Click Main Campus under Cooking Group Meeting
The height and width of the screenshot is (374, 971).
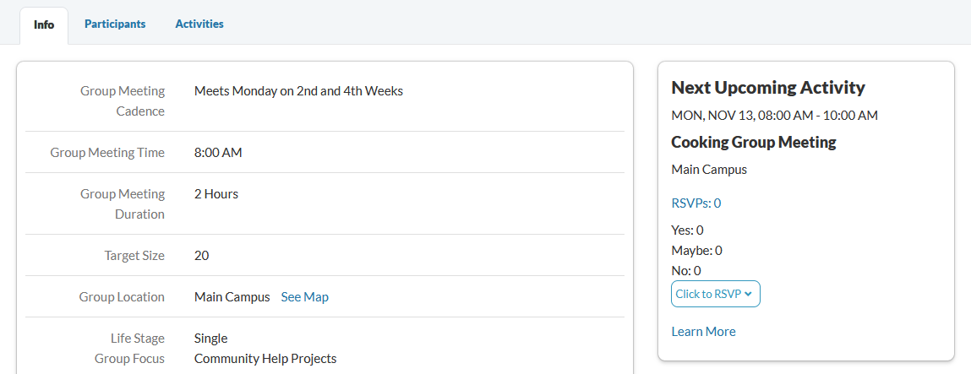709,170
